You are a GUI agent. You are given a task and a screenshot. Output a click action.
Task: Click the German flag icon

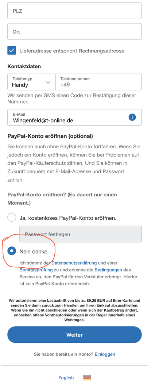click(87, 378)
